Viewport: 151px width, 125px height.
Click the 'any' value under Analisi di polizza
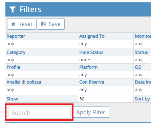click(10, 90)
